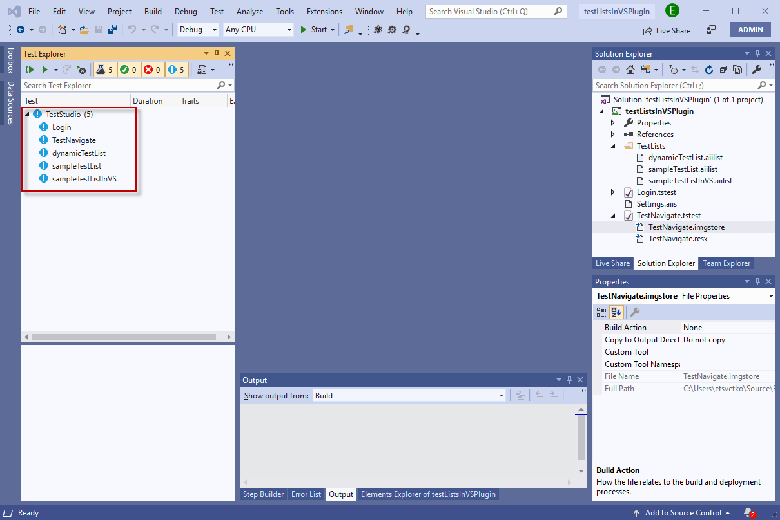Click the Categorized view icon in Properties panel
The image size is (780, 520).
pos(601,312)
